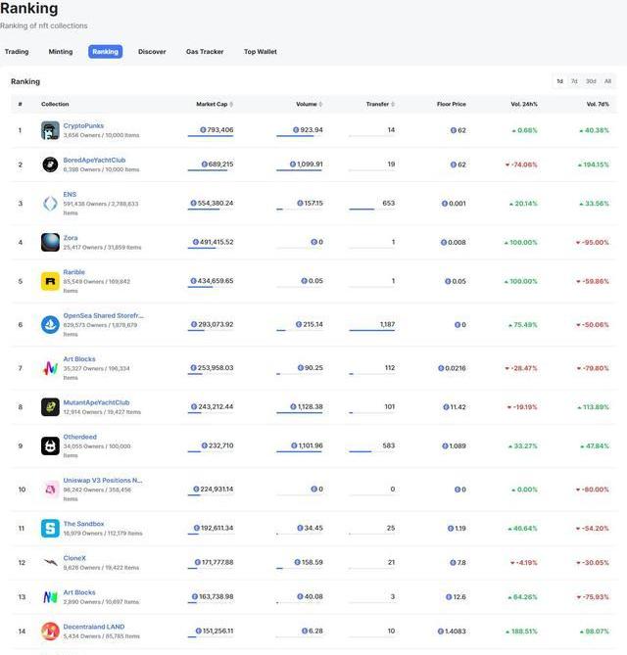Viewport: 627px width, 655px height.
Task: Open the OpenSea Shared Storefront link
Action: (103, 315)
